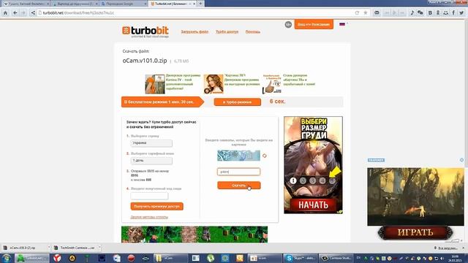Switch to the first browser tab
This screenshot has height=263, width=468.
(x=26, y=4)
